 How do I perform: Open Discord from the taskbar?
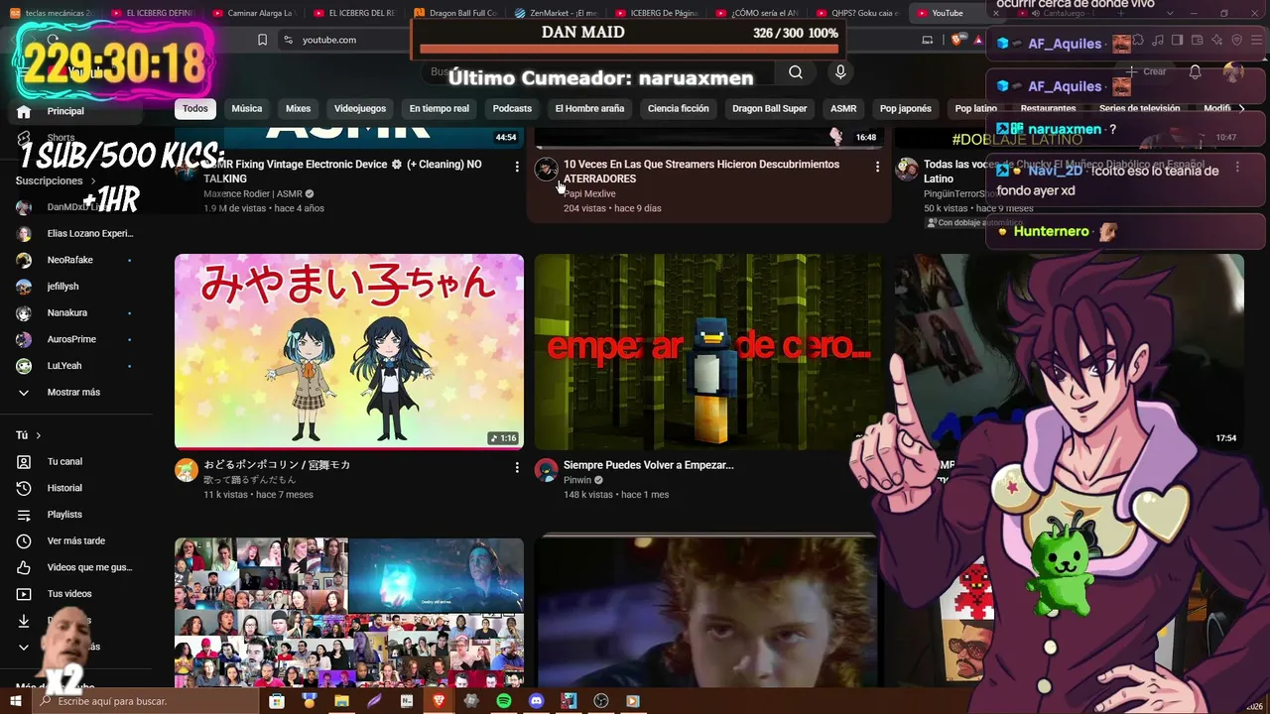(x=537, y=701)
